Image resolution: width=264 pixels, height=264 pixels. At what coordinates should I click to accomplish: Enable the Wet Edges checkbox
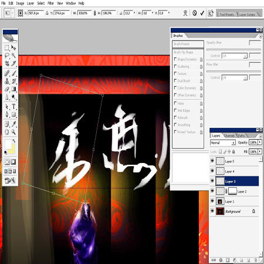coord(175,110)
